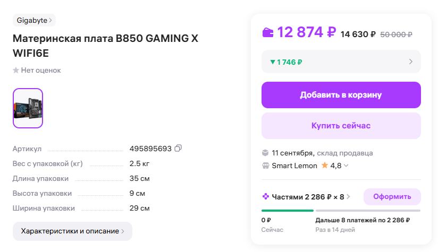This screenshot has height=252, width=438.
Task: Expand the seller rating 4,8 dropdown
Action: pyautogui.click(x=346, y=166)
